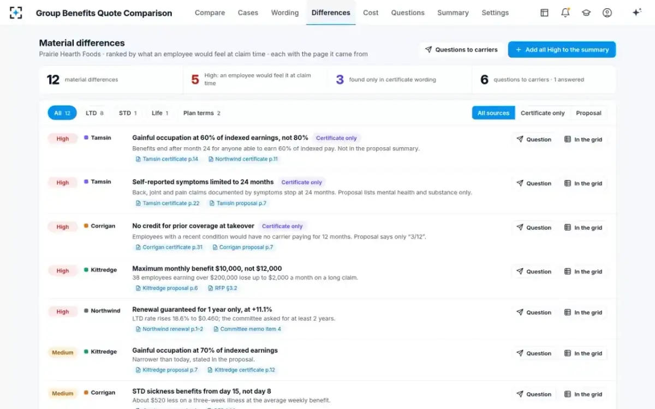
Task: Open the Settings tab
Action: pos(495,13)
